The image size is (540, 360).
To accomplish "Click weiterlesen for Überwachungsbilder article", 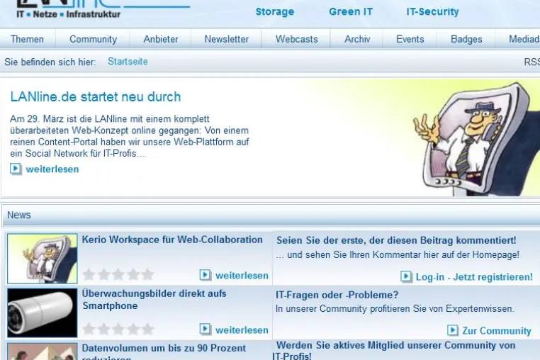I will pos(242,330).
